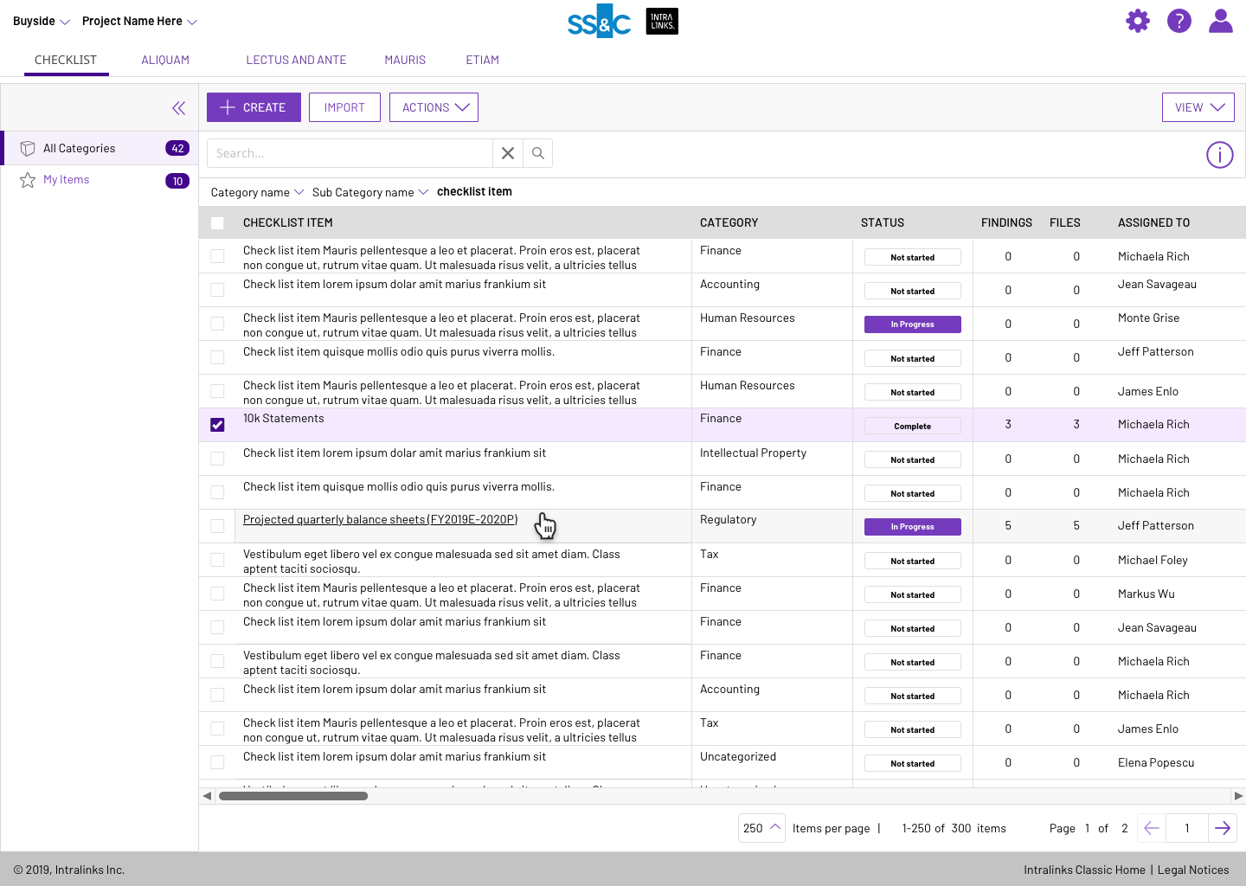The height and width of the screenshot is (886, 1246).
Task: Go to previous page arrow
Action: pyautogui.click(x=1152, y=828)
